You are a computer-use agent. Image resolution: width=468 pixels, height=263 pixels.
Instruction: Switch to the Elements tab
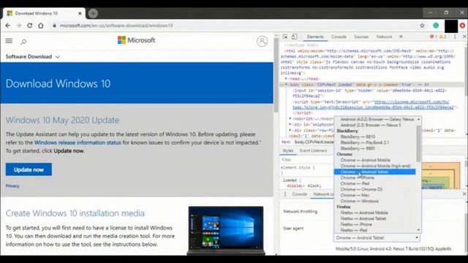(315, 37)
